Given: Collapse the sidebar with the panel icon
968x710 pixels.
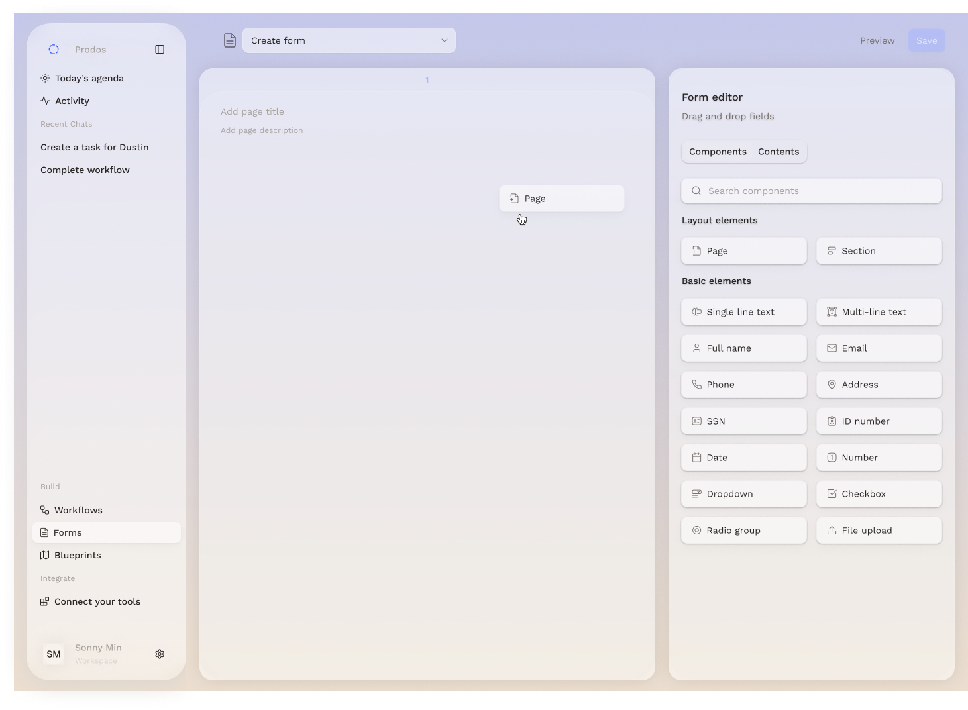Looking at the screenshot, I should coord(160,50).
